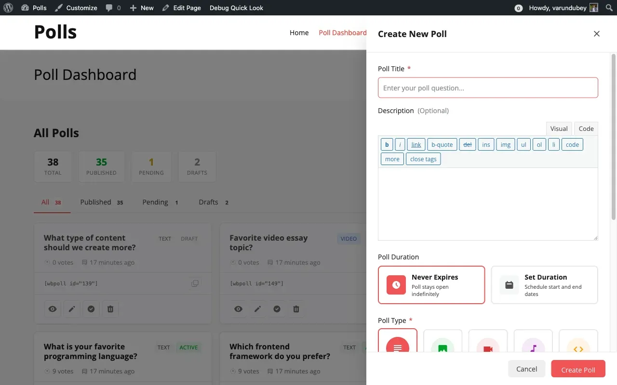Click the del strikethrough button
Viewport: 617px width, 385px height.
[468, 144]
